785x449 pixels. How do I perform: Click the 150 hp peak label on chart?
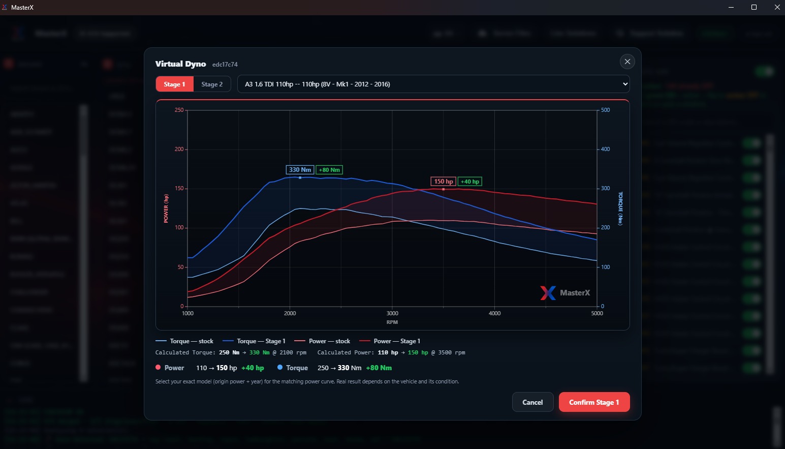pos(444,182)
